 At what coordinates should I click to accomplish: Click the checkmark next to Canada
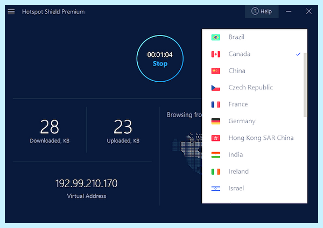click(298, 54)
